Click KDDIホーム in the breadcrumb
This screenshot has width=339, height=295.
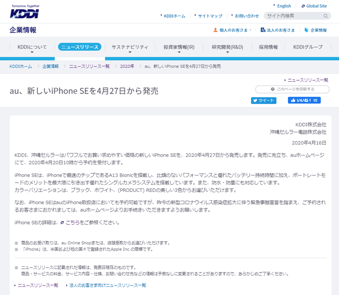point(20,66)
